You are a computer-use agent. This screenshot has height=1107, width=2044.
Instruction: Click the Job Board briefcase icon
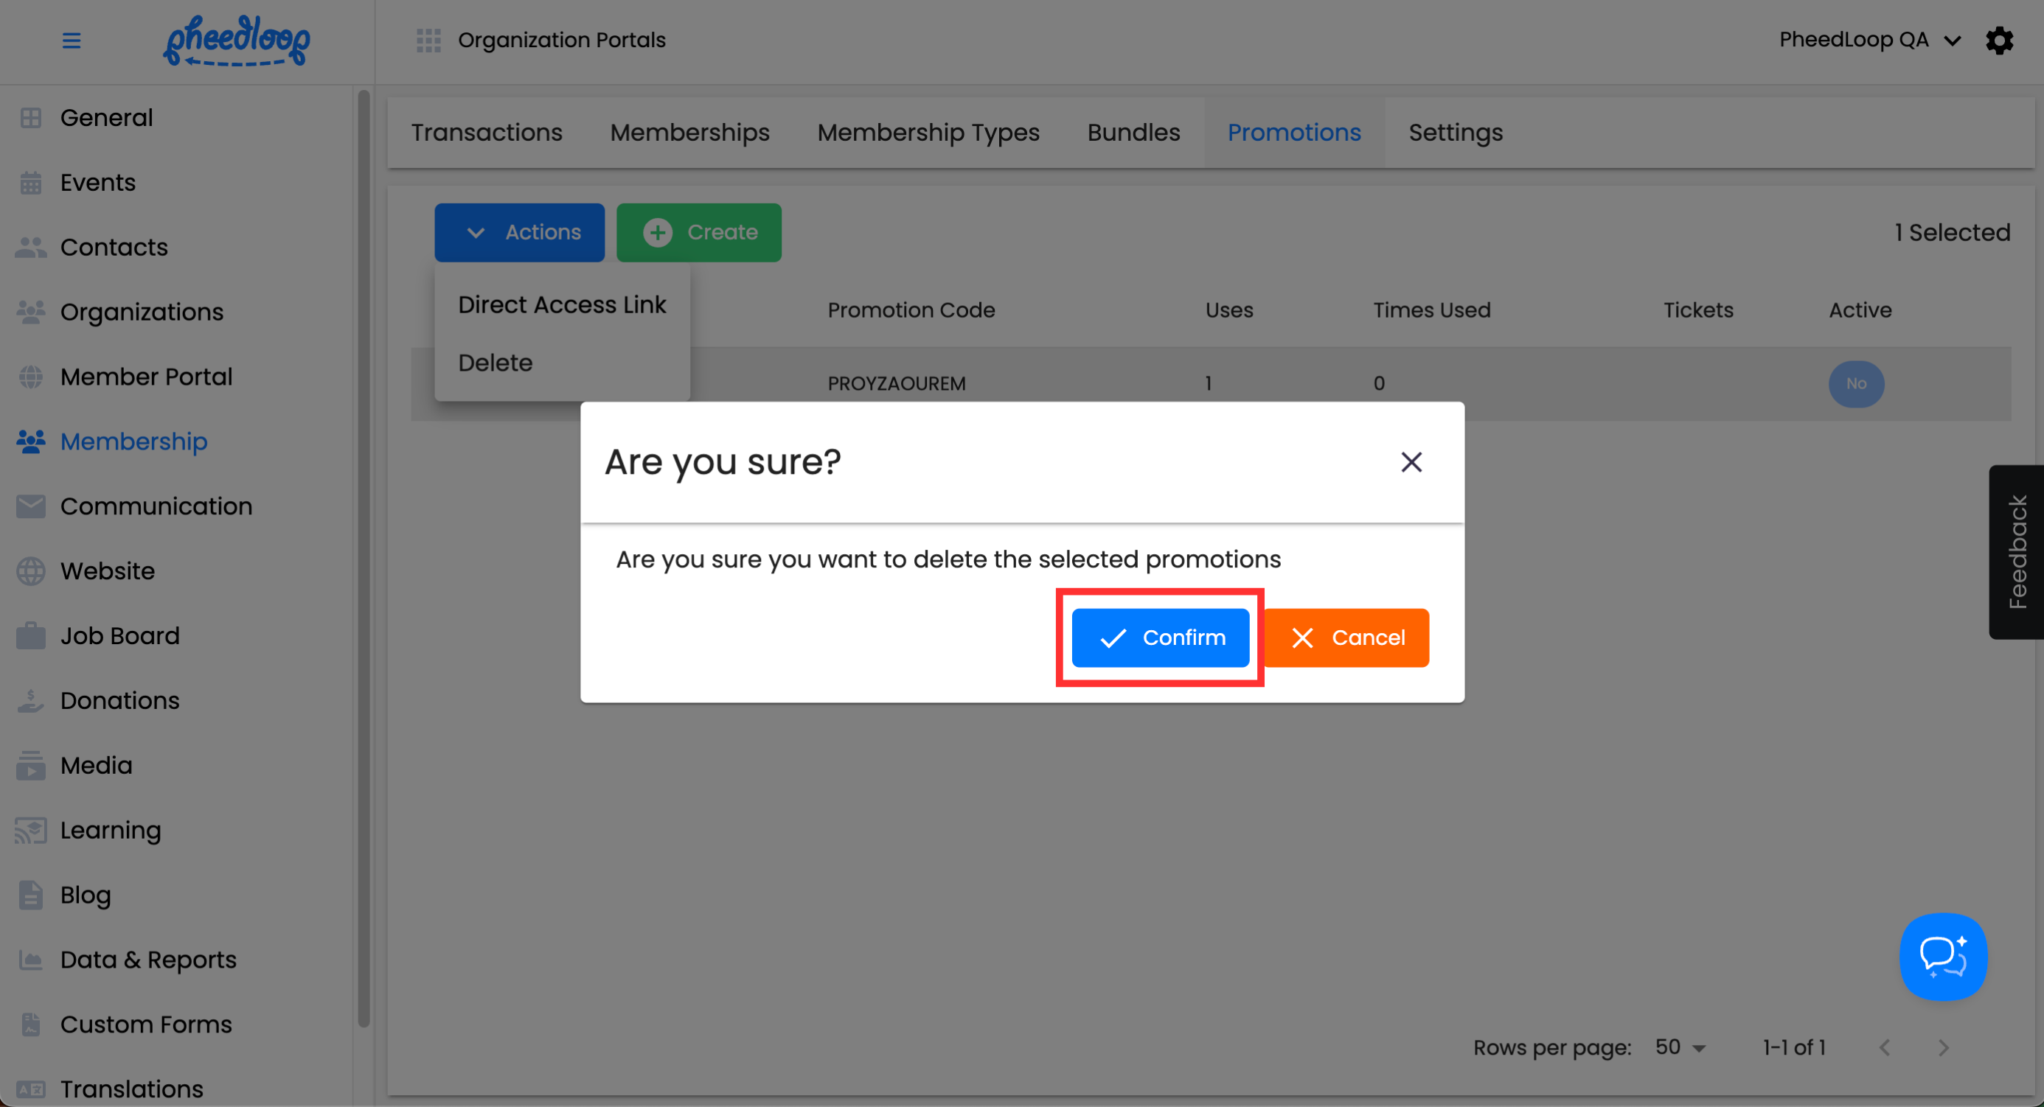tap(30, 636)
